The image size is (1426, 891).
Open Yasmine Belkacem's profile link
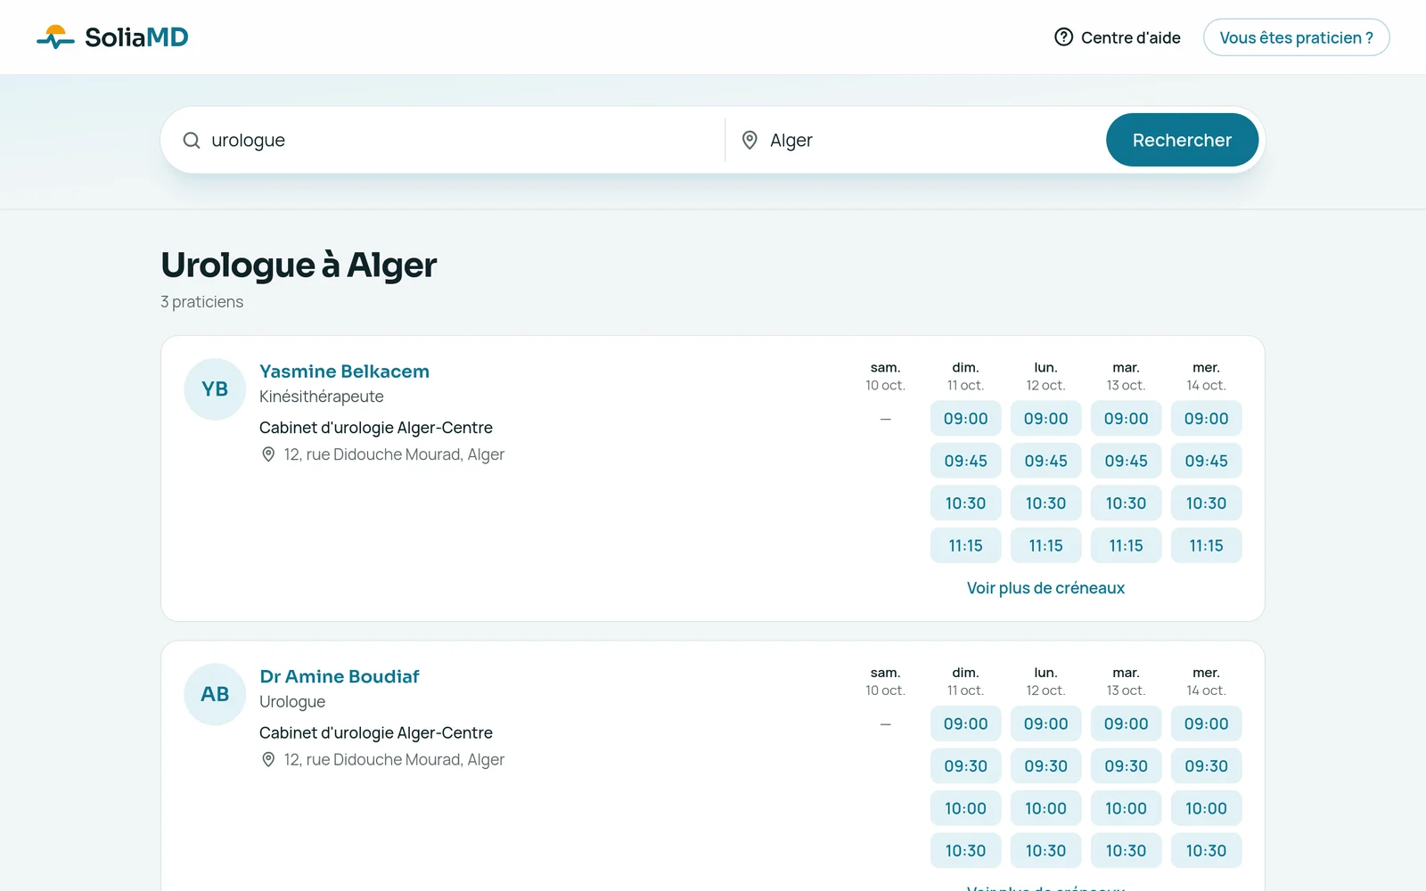(x=344, y=372)
